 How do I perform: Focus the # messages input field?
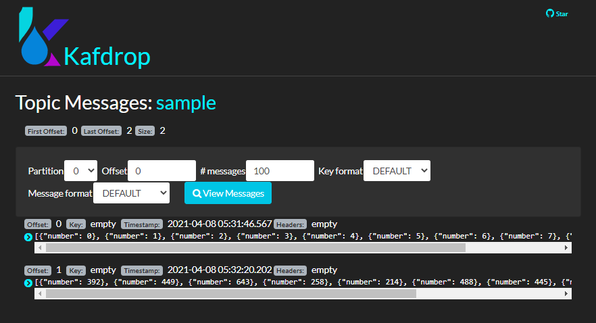(x=280, y=170)
